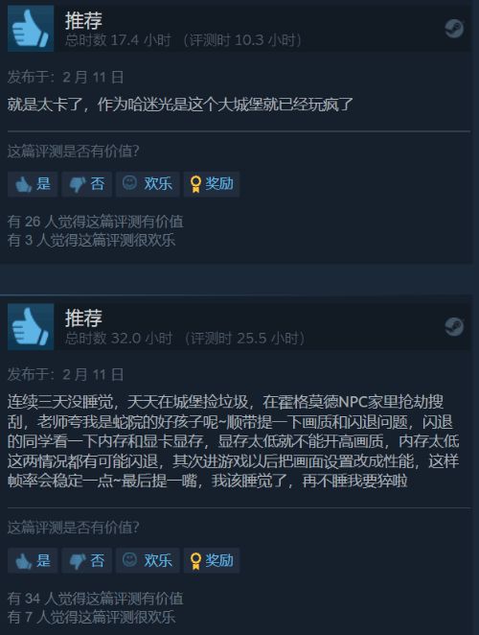The image size is (479, 635).
Task: Open first review's 推荐 title
Action: point(83,21)
